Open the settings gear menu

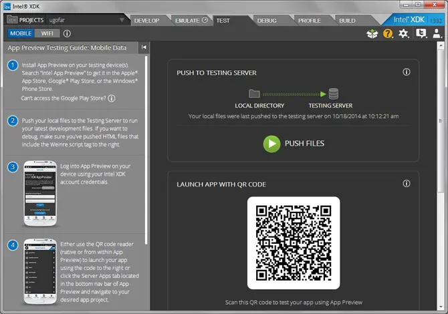403,33
